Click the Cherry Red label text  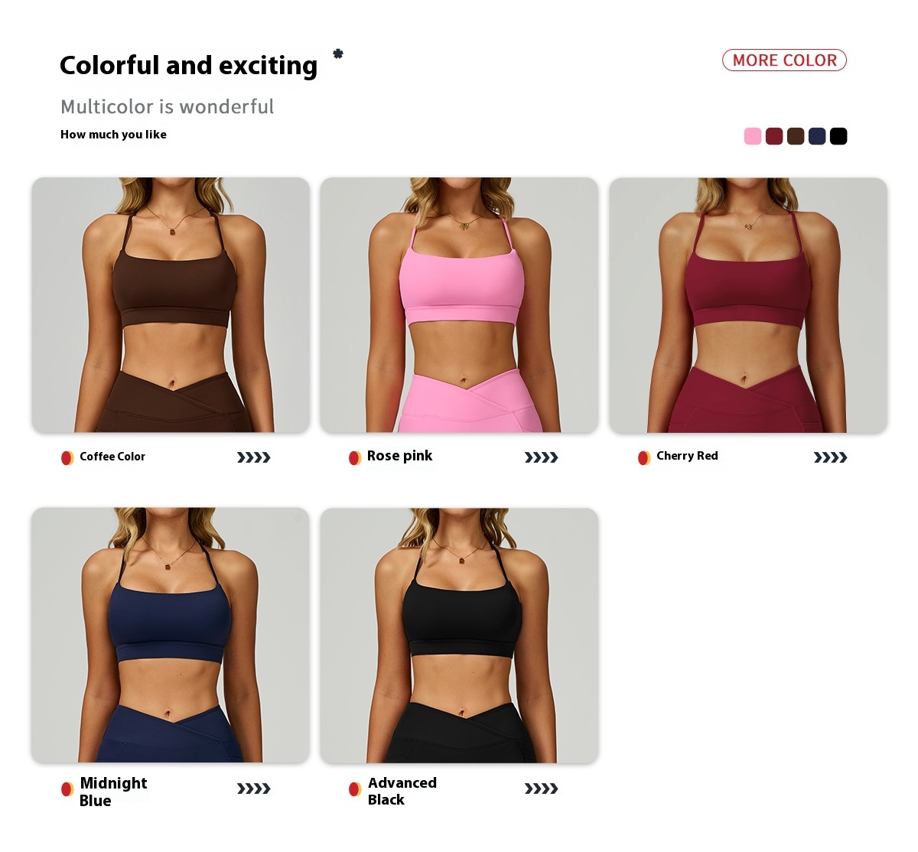[x=687, y=456]
